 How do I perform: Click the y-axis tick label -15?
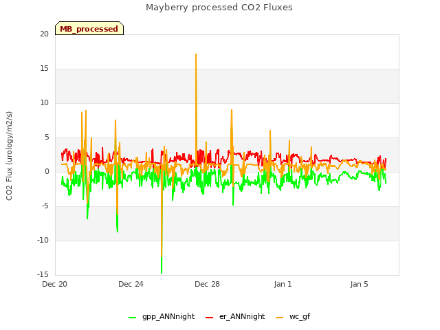(x=43, y=274)
